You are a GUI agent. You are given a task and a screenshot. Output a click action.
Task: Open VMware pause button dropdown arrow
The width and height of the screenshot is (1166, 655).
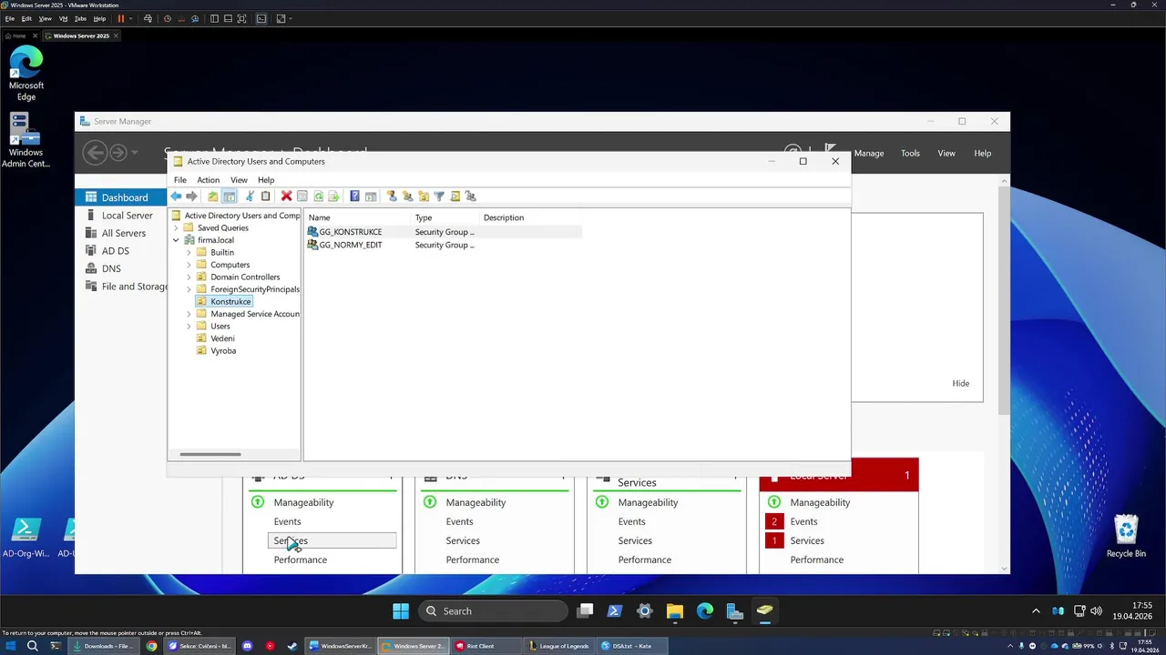[131, 18]
